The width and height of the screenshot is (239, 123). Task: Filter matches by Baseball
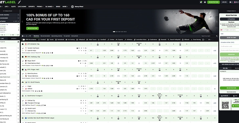[x=162, y=40]
